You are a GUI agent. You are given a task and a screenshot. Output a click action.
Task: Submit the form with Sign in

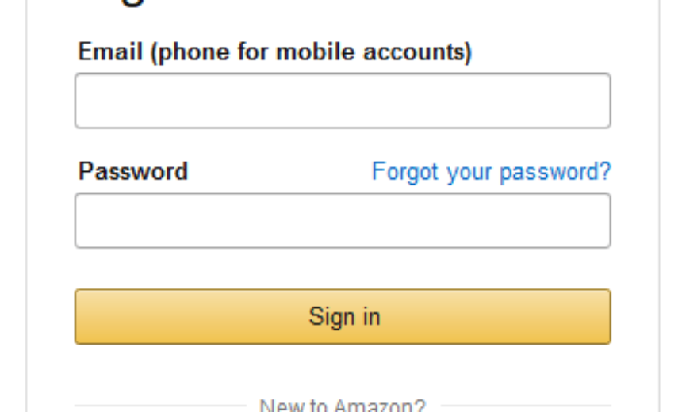(343, 316)
